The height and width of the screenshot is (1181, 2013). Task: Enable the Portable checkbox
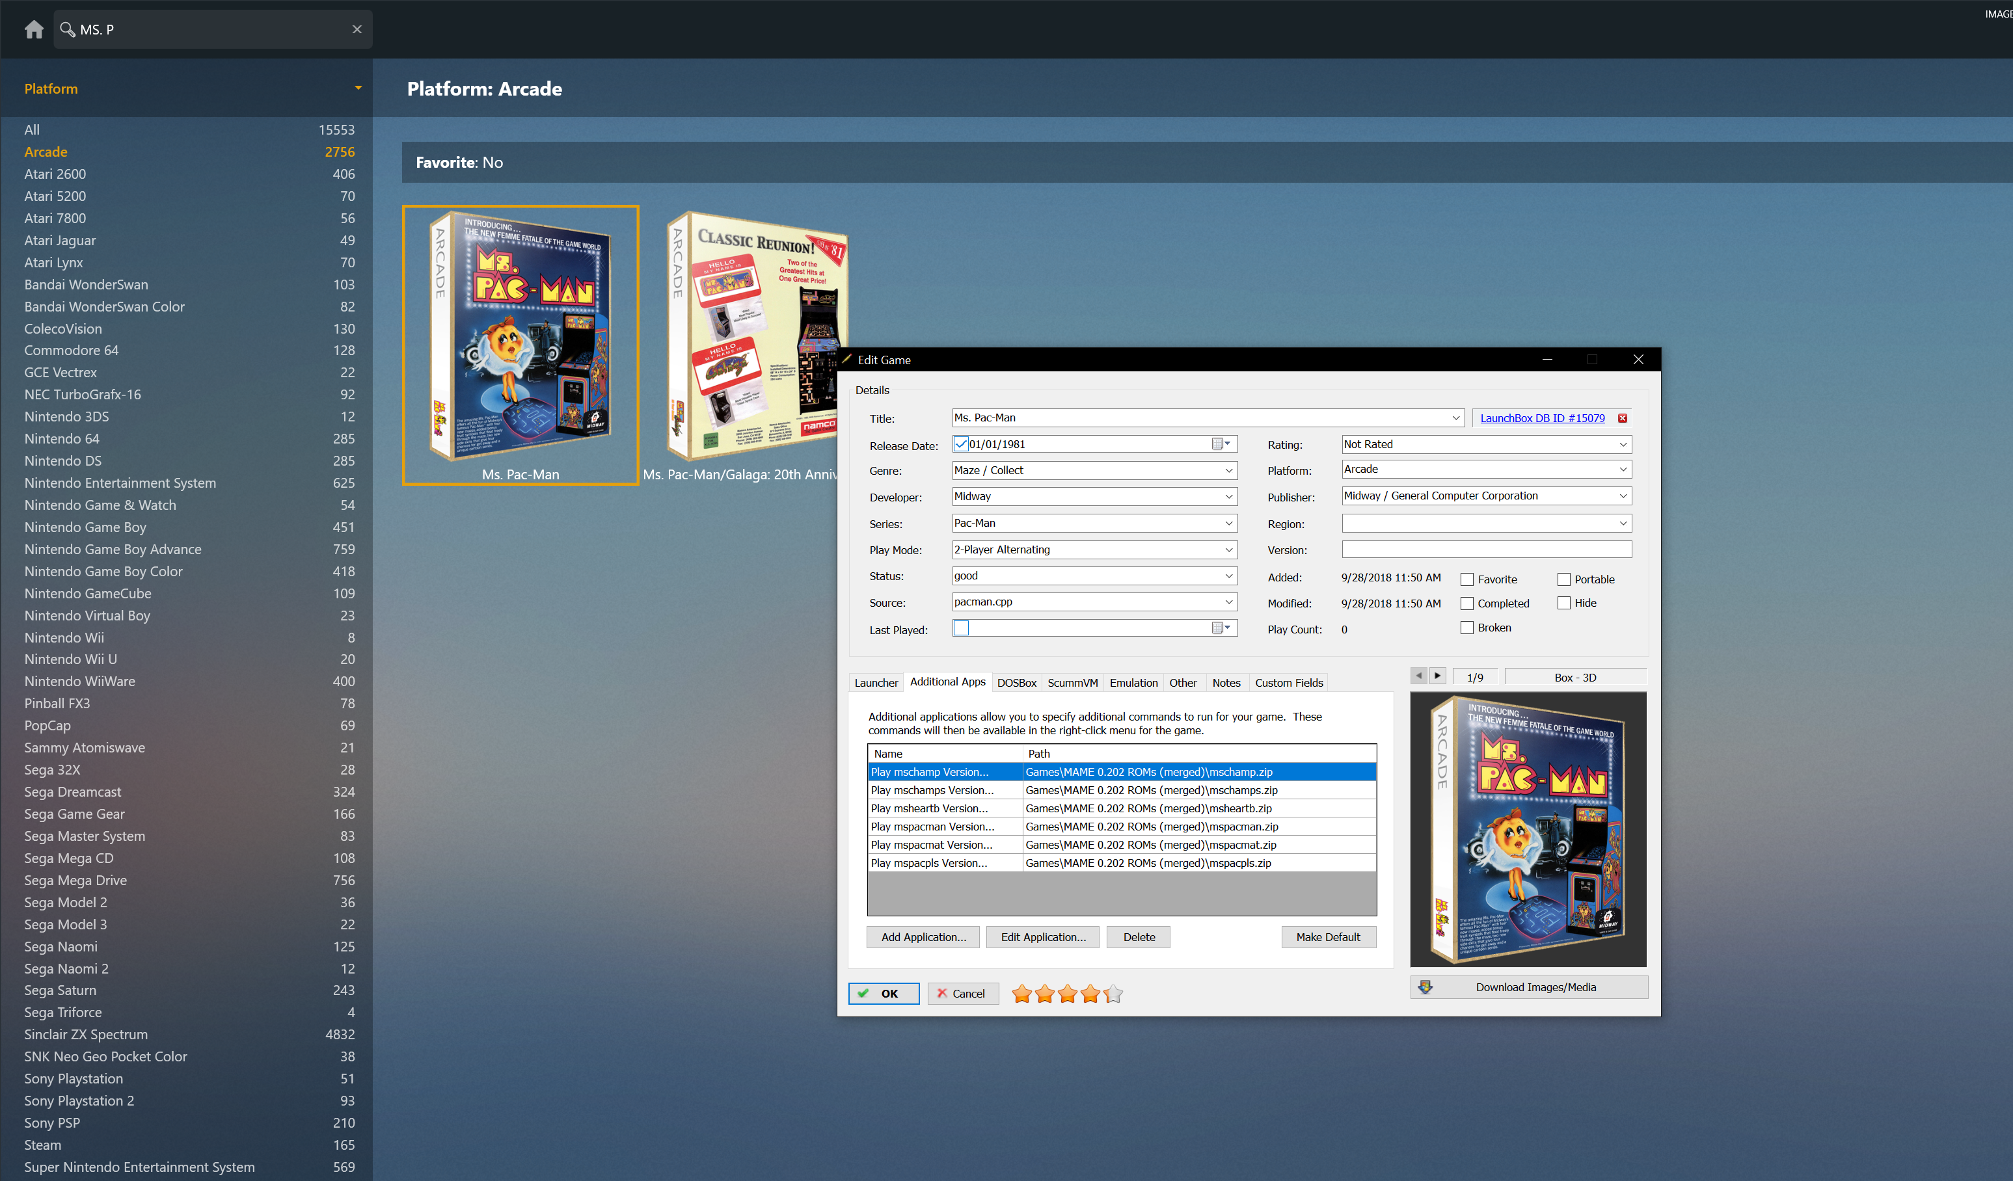(1564, 579)
